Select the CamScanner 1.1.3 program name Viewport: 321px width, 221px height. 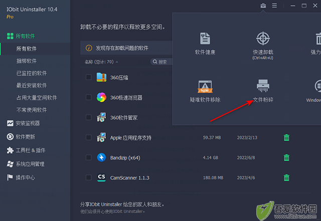click(x=129, y=177)
